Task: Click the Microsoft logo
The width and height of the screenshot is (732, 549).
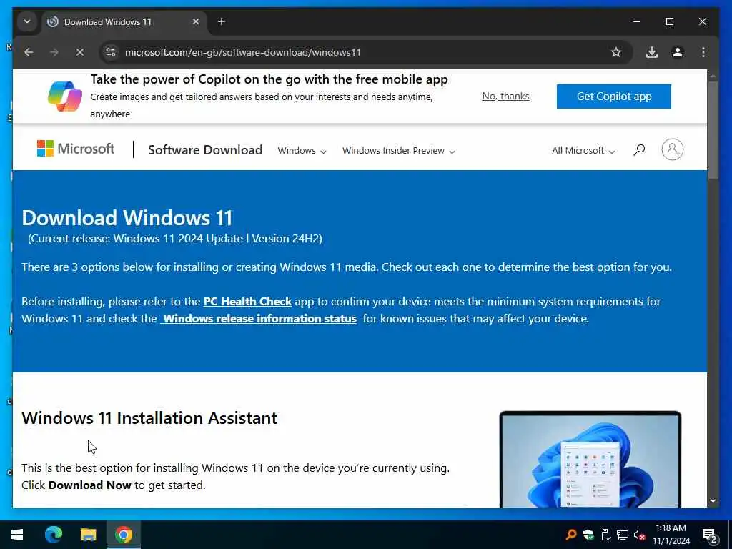Action: [x=76, y=149]
